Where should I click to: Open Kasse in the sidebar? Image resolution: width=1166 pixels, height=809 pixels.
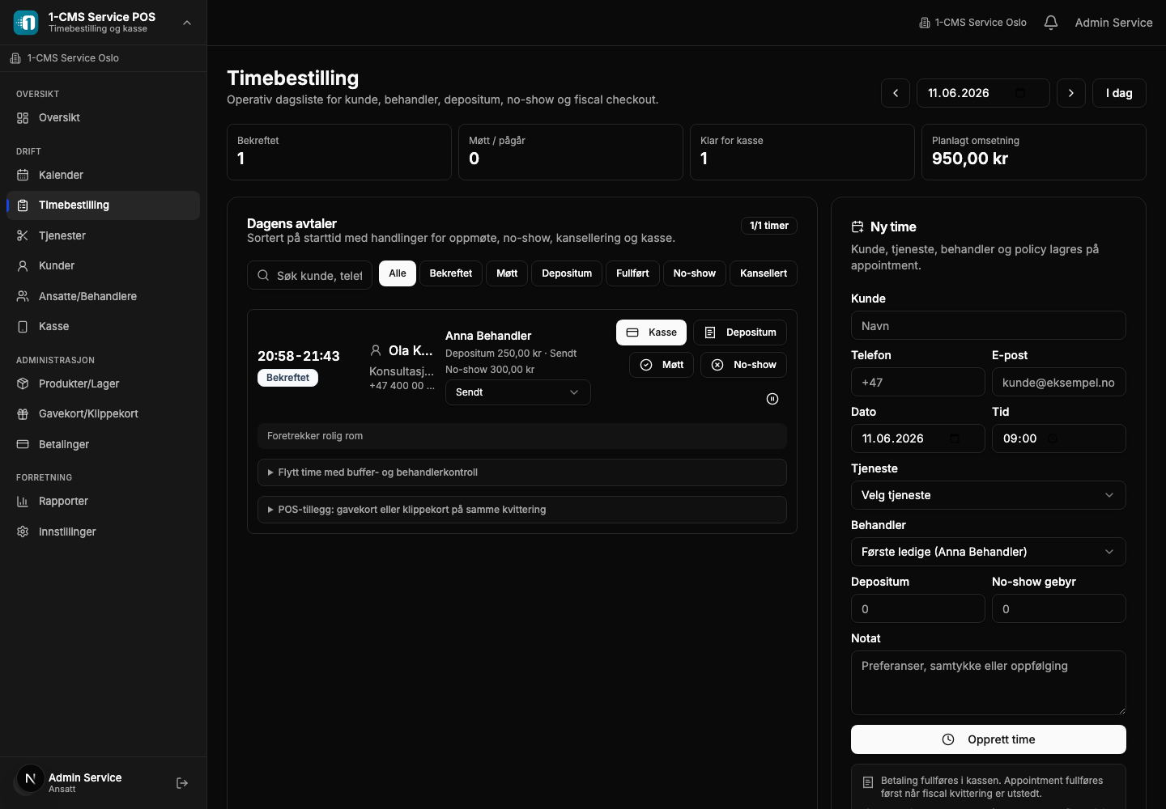coord(103,327)
